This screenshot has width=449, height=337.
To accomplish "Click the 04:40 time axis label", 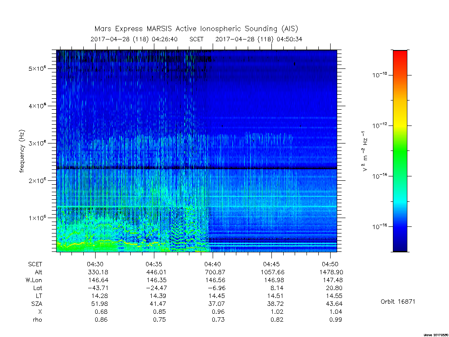I will (x=213, y=264).
